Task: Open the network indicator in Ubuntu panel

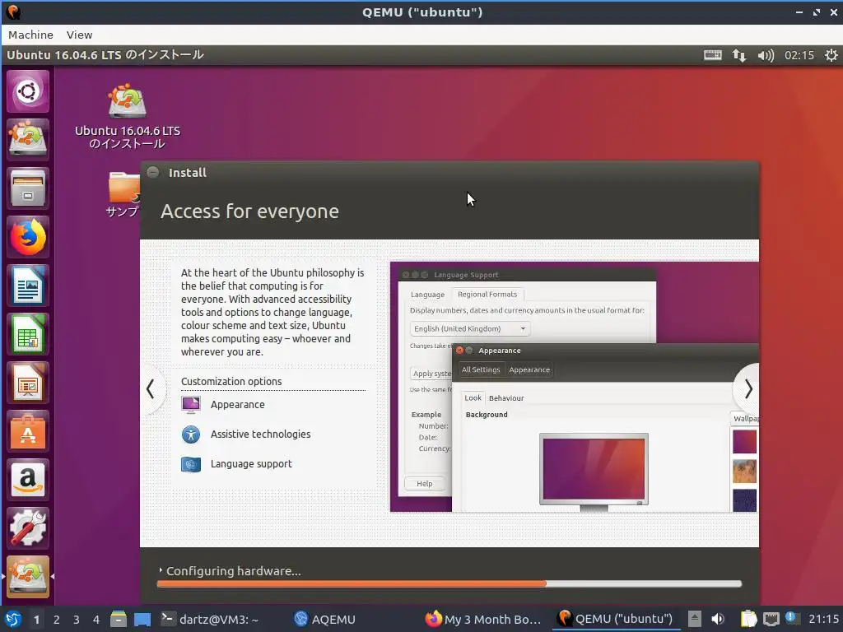Action: [x=739, y=55]
